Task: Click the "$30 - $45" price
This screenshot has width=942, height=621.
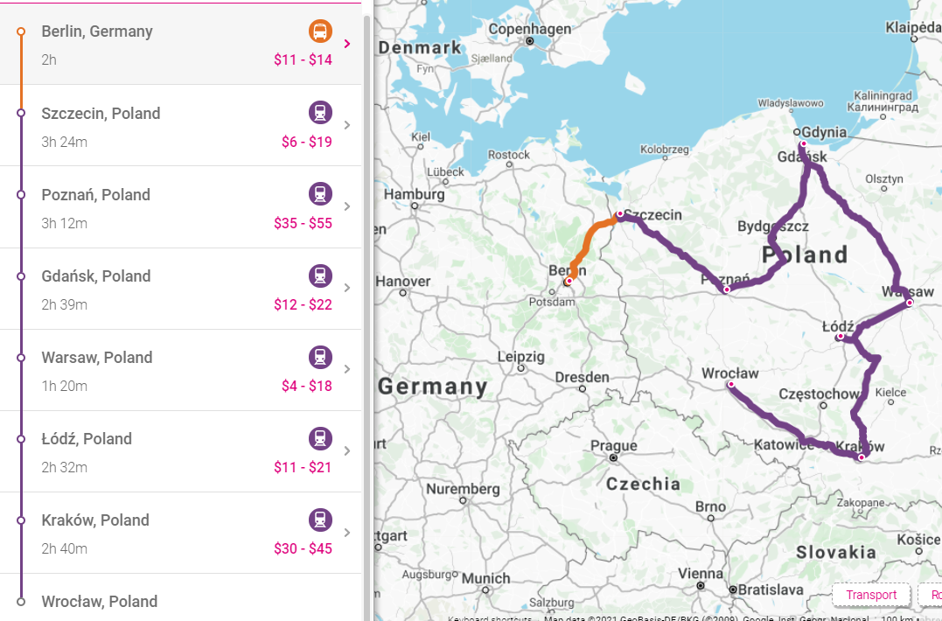Action: [x=303, y=548]
